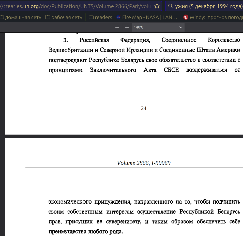Zoom out with the minus button
243x236 pixels.
coord(117,27)
